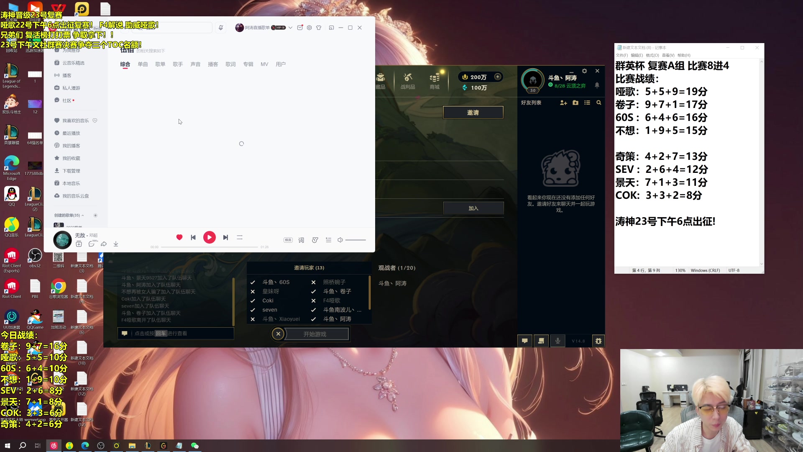
Task: Toggle the microphone icon in League client
Action: coord(557,341)
